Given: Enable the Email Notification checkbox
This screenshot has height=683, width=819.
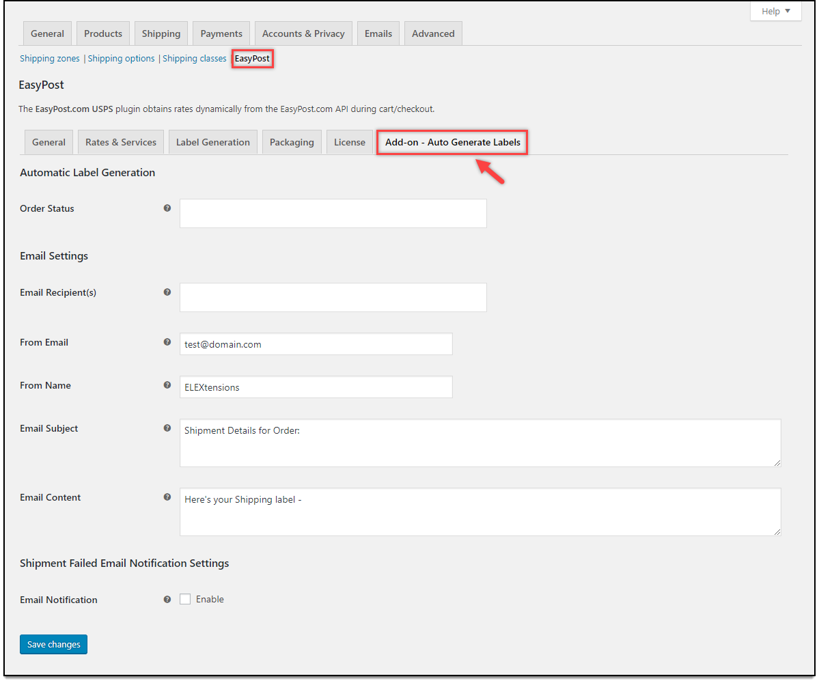Looking at the screenshot, I should [185, 599].
